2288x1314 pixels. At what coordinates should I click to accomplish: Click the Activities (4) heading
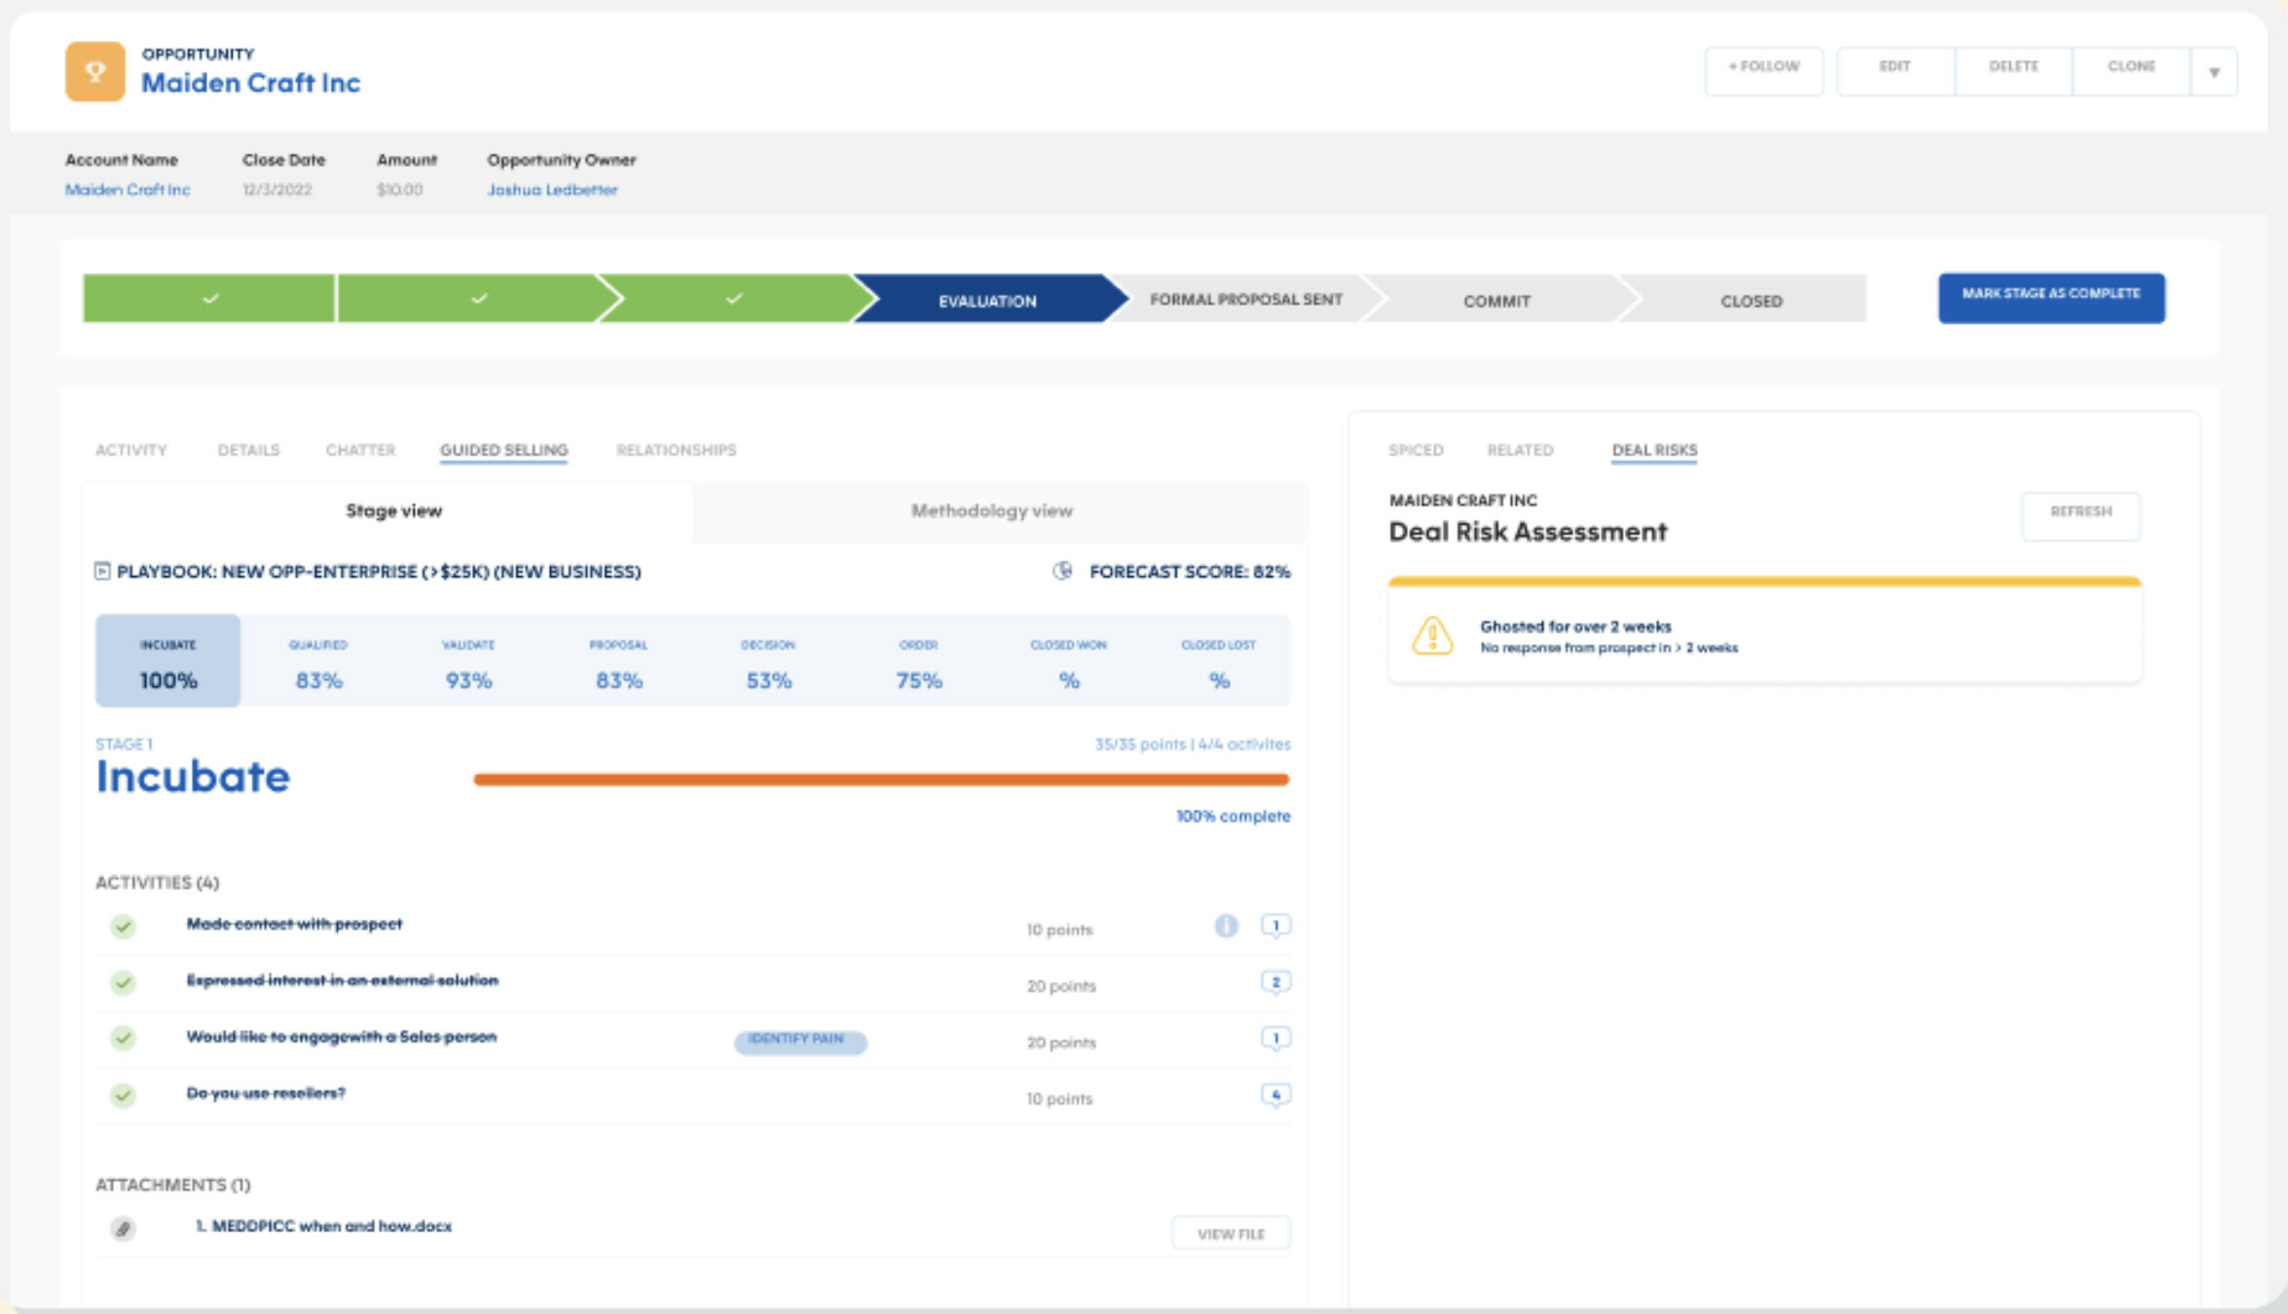pos(157,883)
